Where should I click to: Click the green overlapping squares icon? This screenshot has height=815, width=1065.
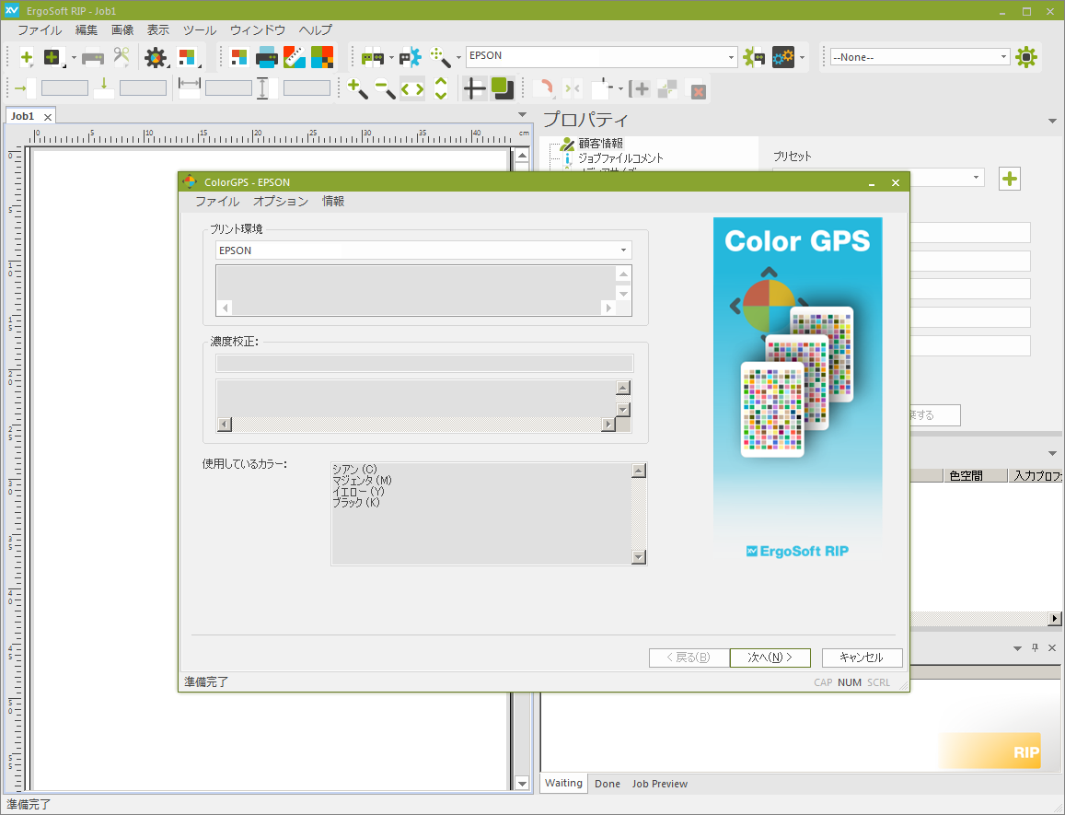pos(502,87)
